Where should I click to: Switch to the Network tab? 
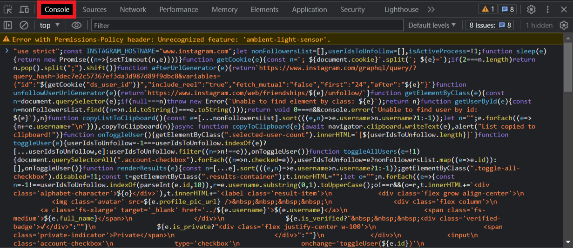[x=133, y=9]
